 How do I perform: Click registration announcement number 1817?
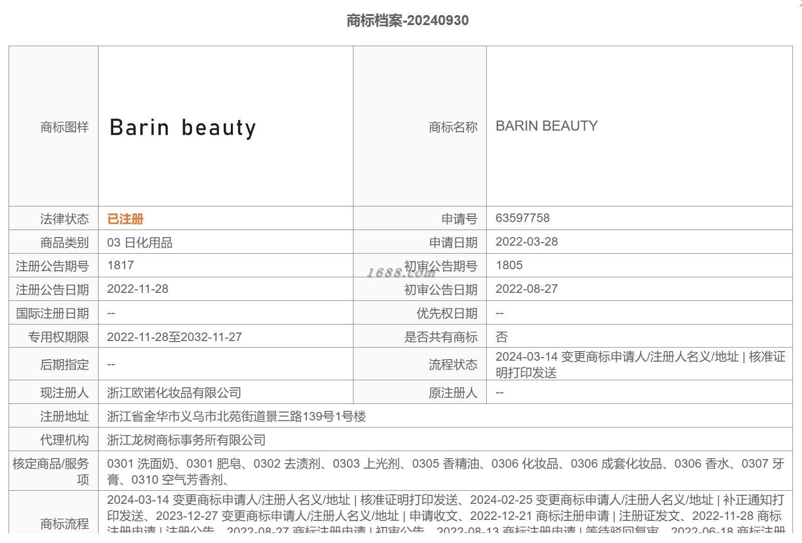click(120, 265)
